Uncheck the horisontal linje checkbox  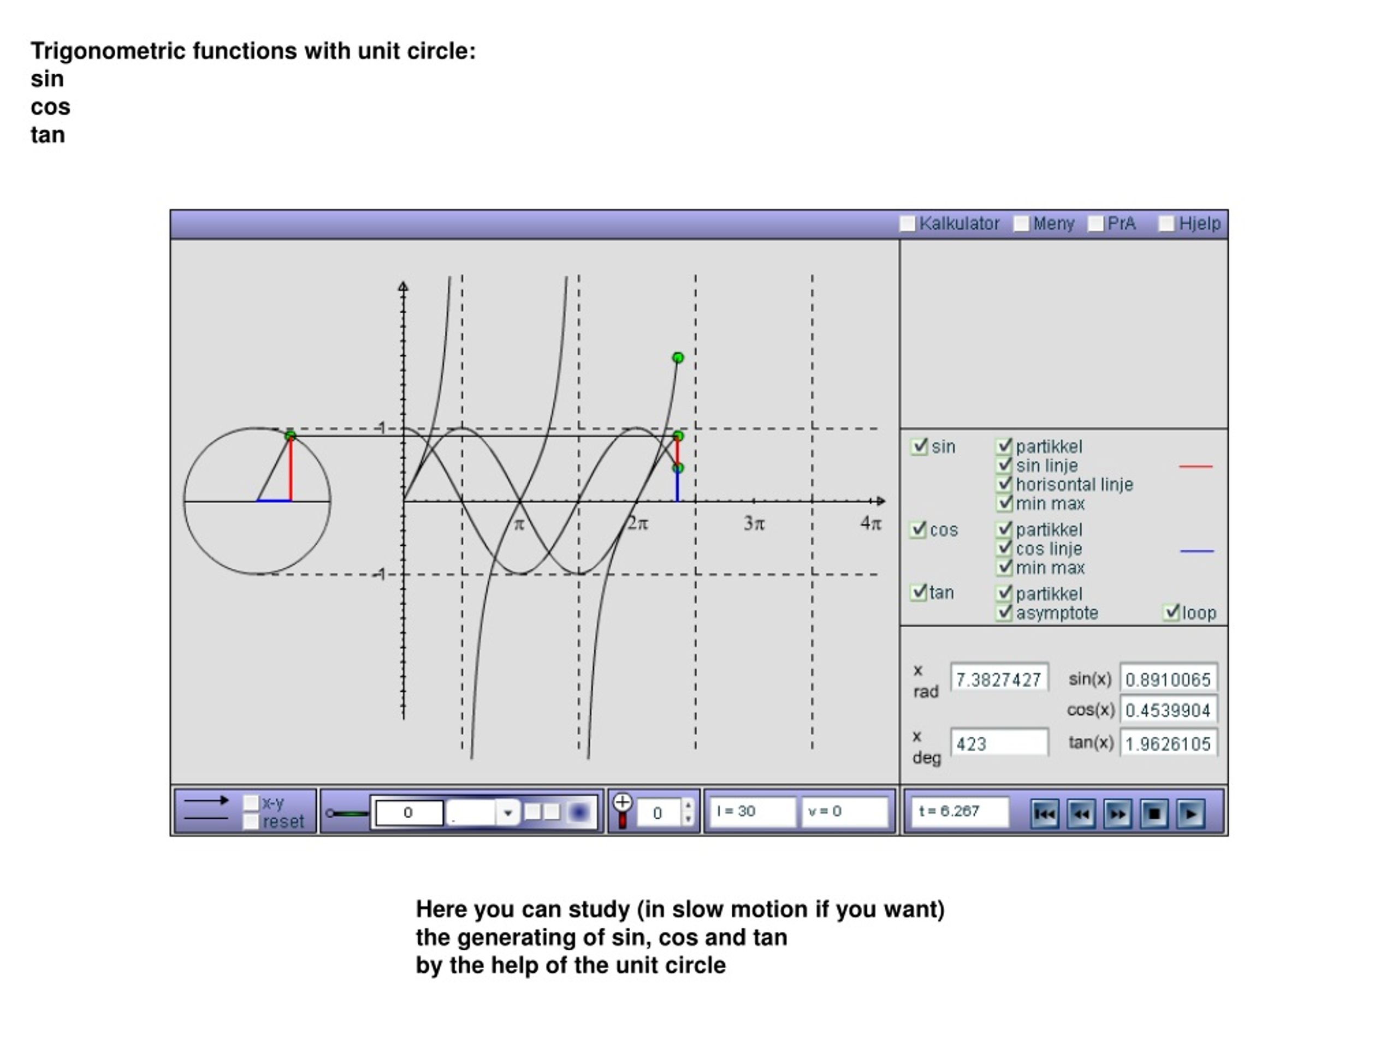pyautogui.click(x=1004, y=485)
